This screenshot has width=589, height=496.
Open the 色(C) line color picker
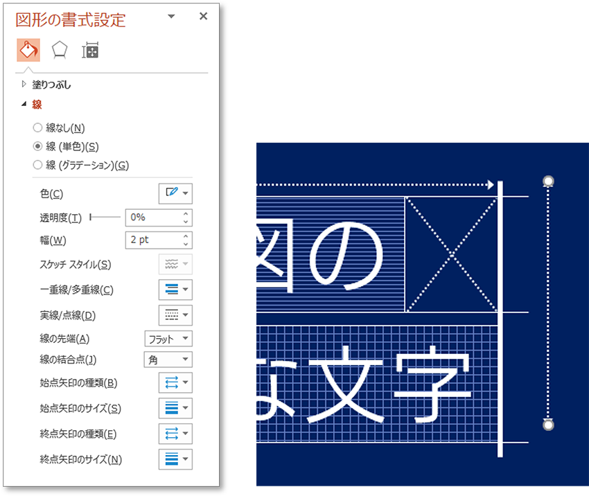[175, 193]
